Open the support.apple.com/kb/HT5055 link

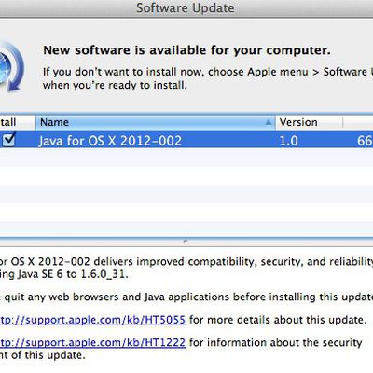coord(92,320)
